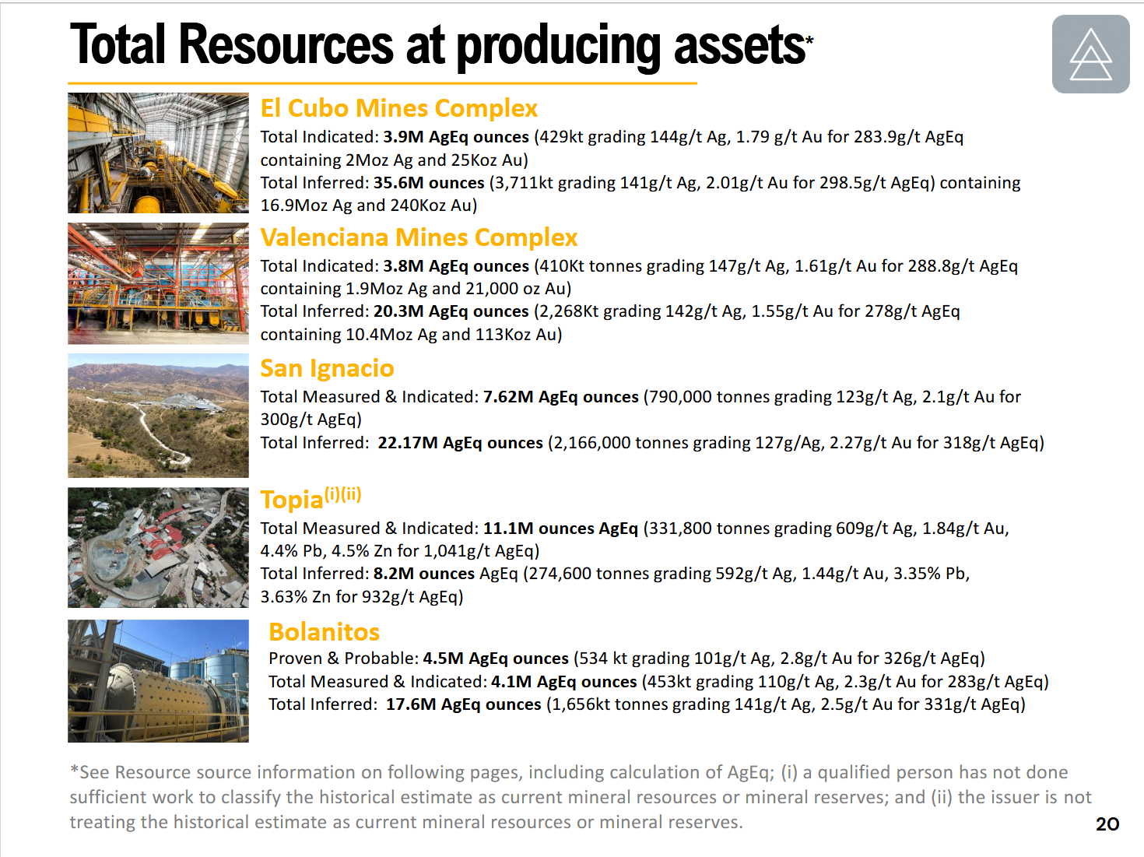Click "11.1M ounces AgEq" in Topia

tap(560, 529)
